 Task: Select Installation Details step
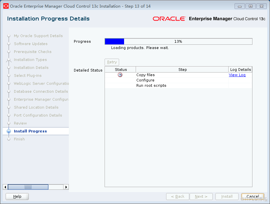31,68
